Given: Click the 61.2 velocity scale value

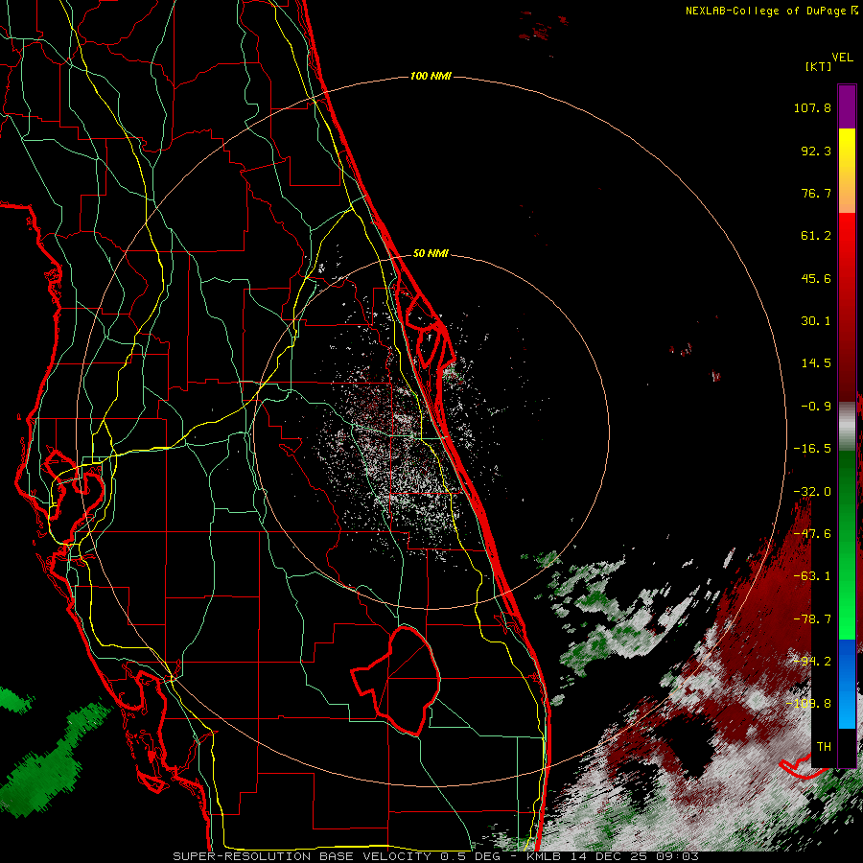Looking at the screenshot, I should [816, 236].
